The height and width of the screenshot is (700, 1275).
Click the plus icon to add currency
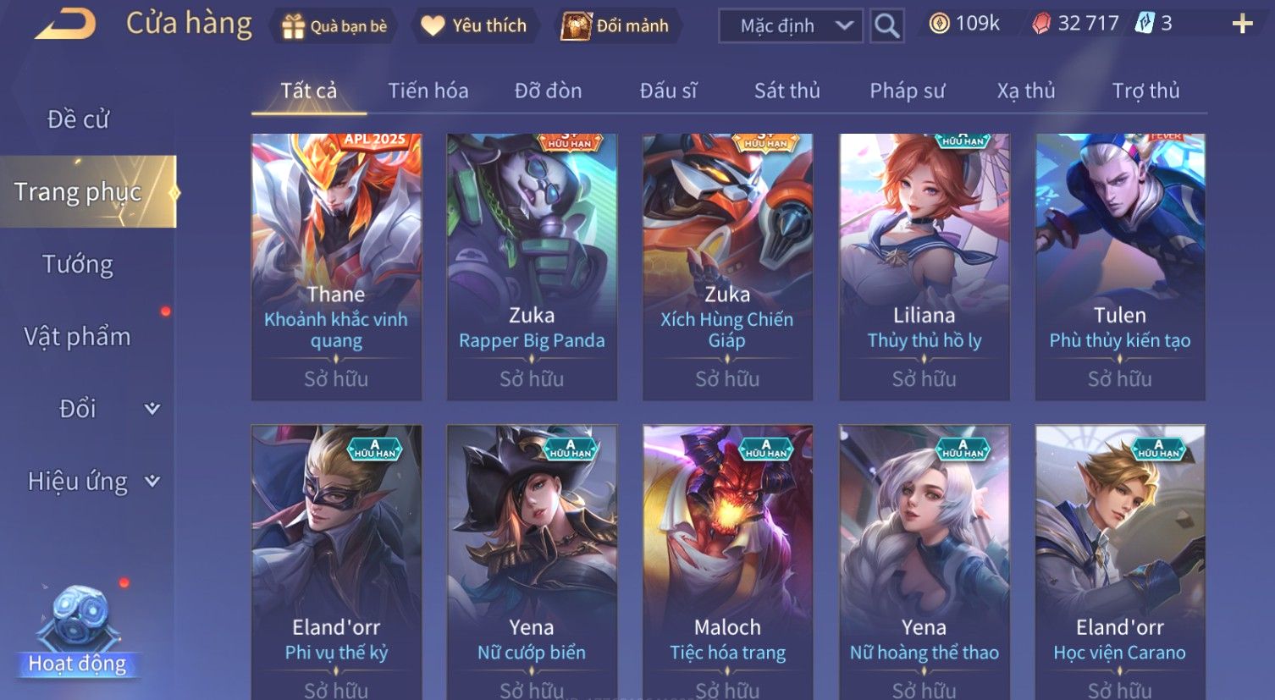tap(1242, 24)
